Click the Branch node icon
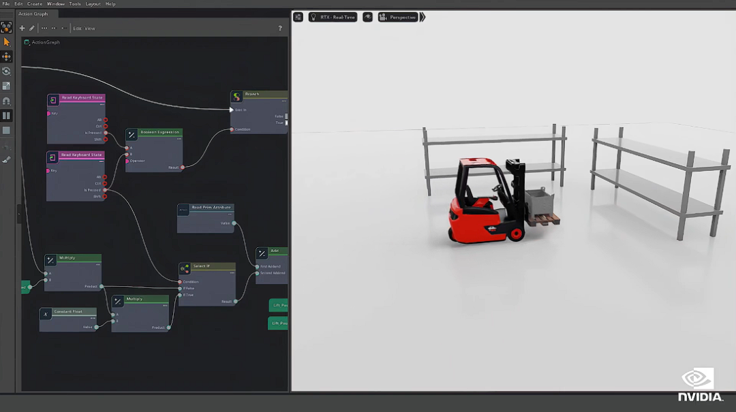Viewport: 736px width, 412px height. (237, 97)
